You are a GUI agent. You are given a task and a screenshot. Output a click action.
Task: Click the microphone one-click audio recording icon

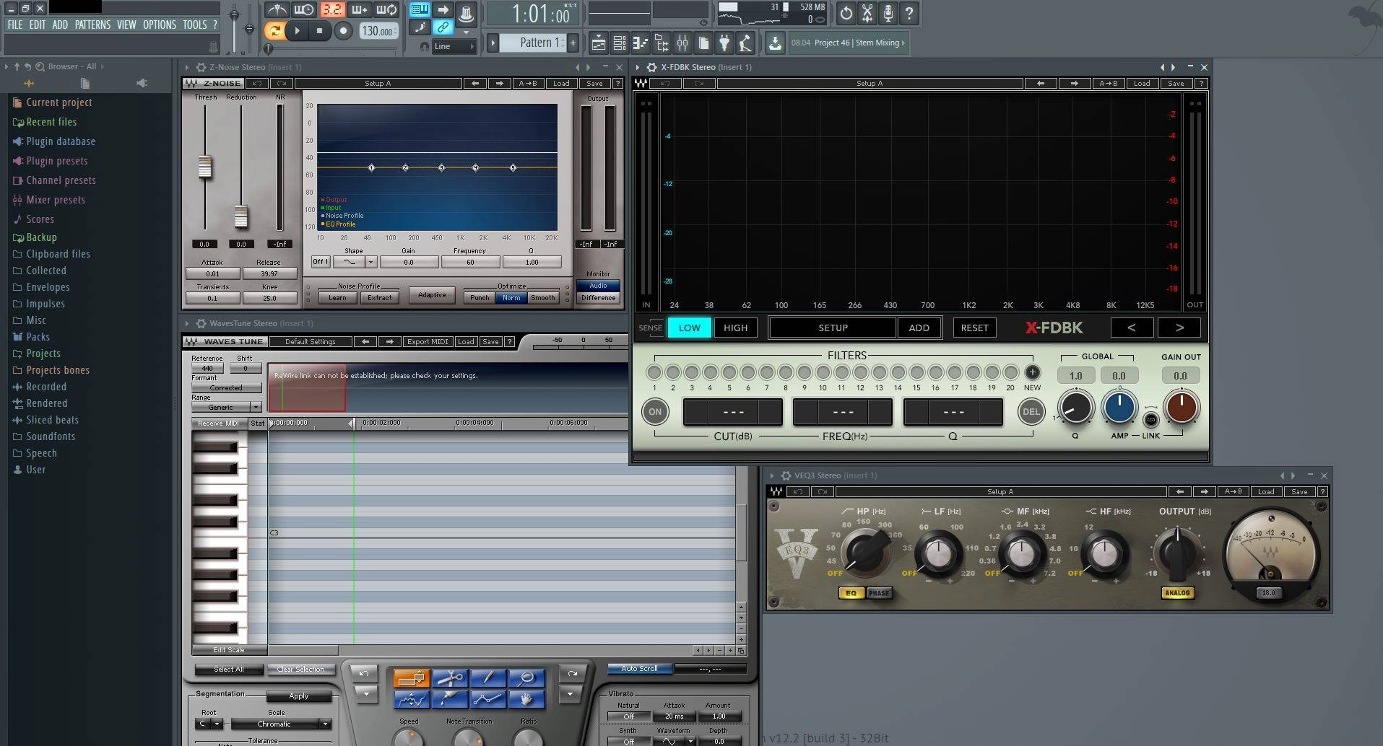coord(888,12)
